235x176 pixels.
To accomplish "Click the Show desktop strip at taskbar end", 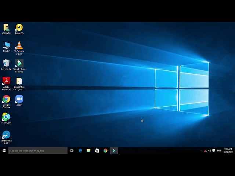I will pyautogui.click(x=234, y=151).
